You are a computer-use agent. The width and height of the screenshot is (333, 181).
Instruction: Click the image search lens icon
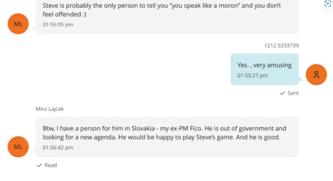[x=328, y=4]
